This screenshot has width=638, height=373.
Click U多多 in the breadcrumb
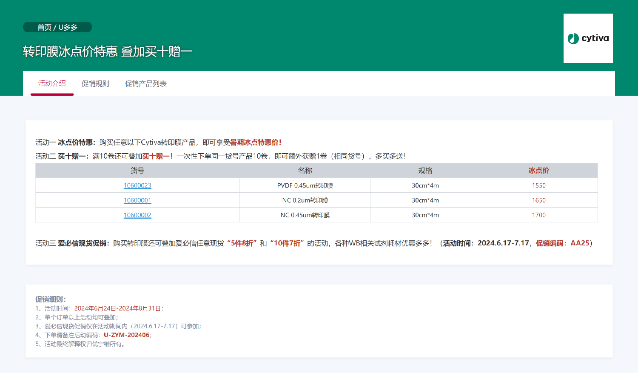(x=67, y=27)
